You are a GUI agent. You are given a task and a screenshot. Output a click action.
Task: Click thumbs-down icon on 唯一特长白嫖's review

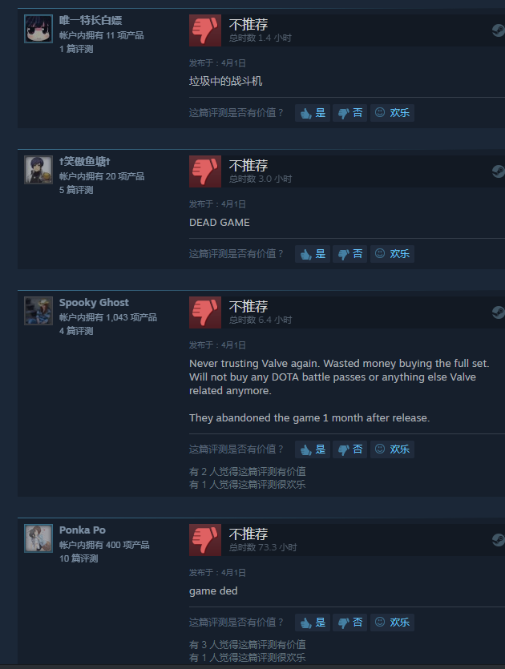click(205, 30)
